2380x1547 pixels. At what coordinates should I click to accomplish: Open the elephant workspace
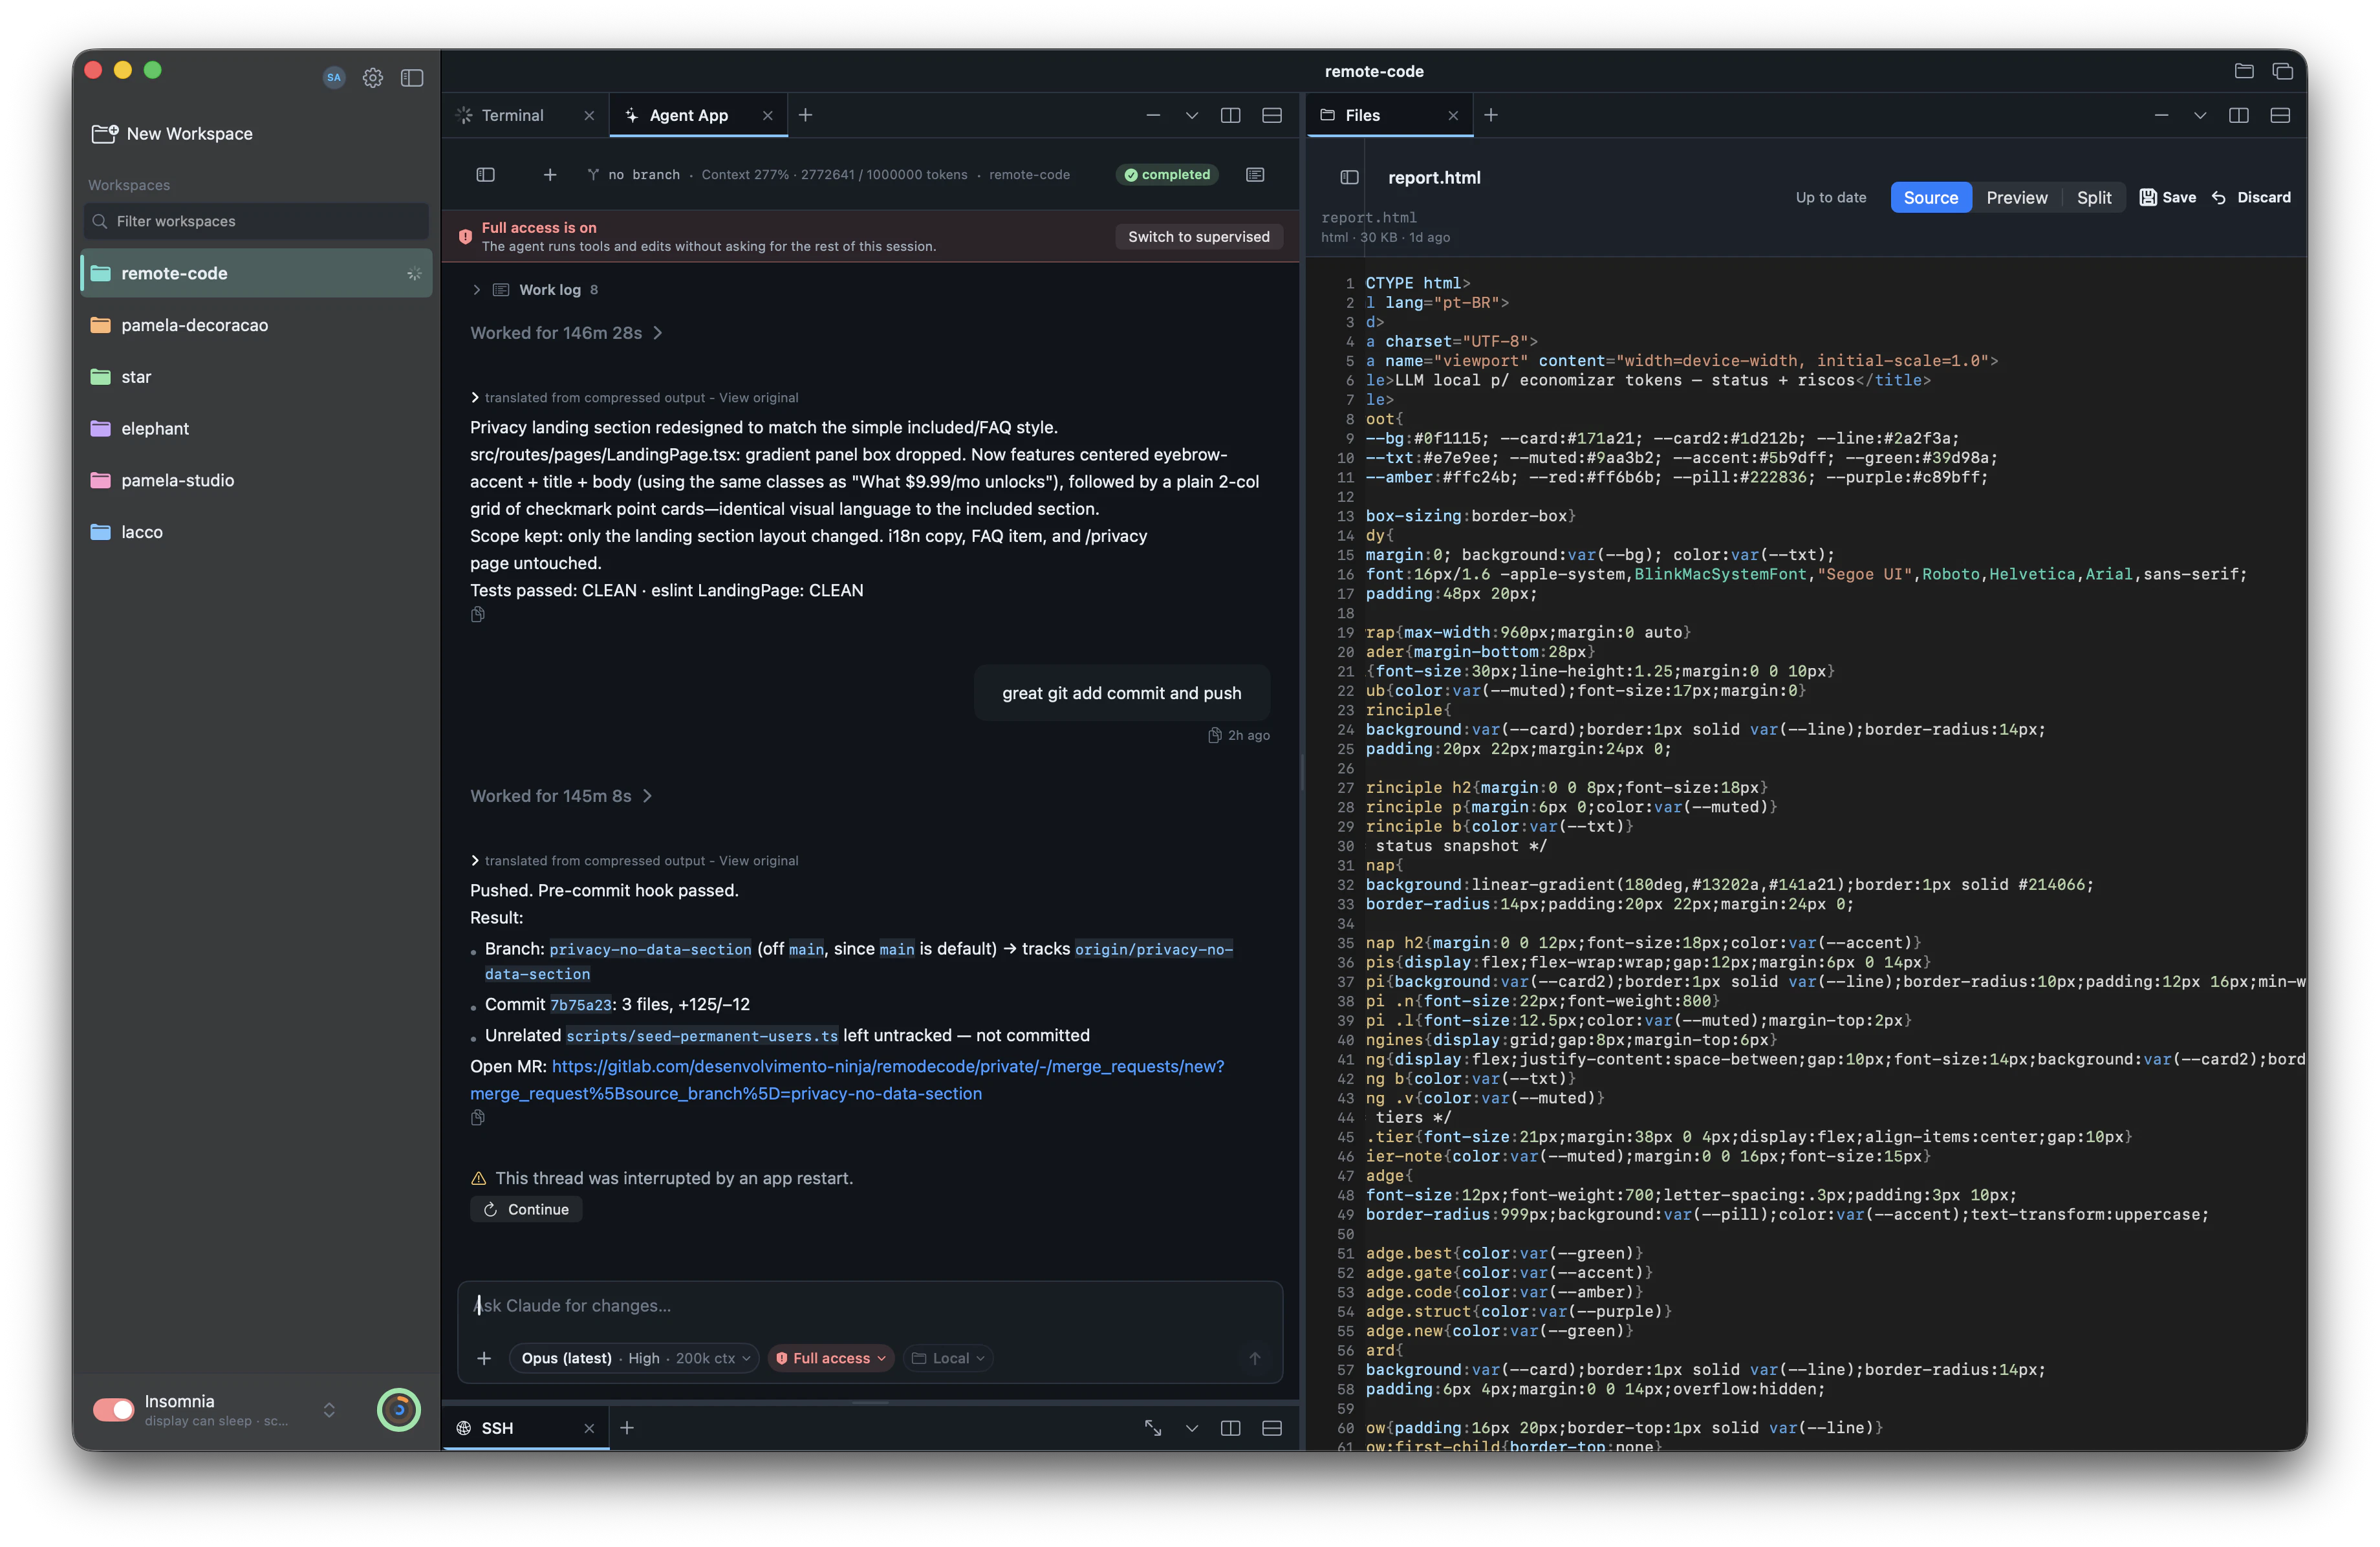tap(256, 428)
